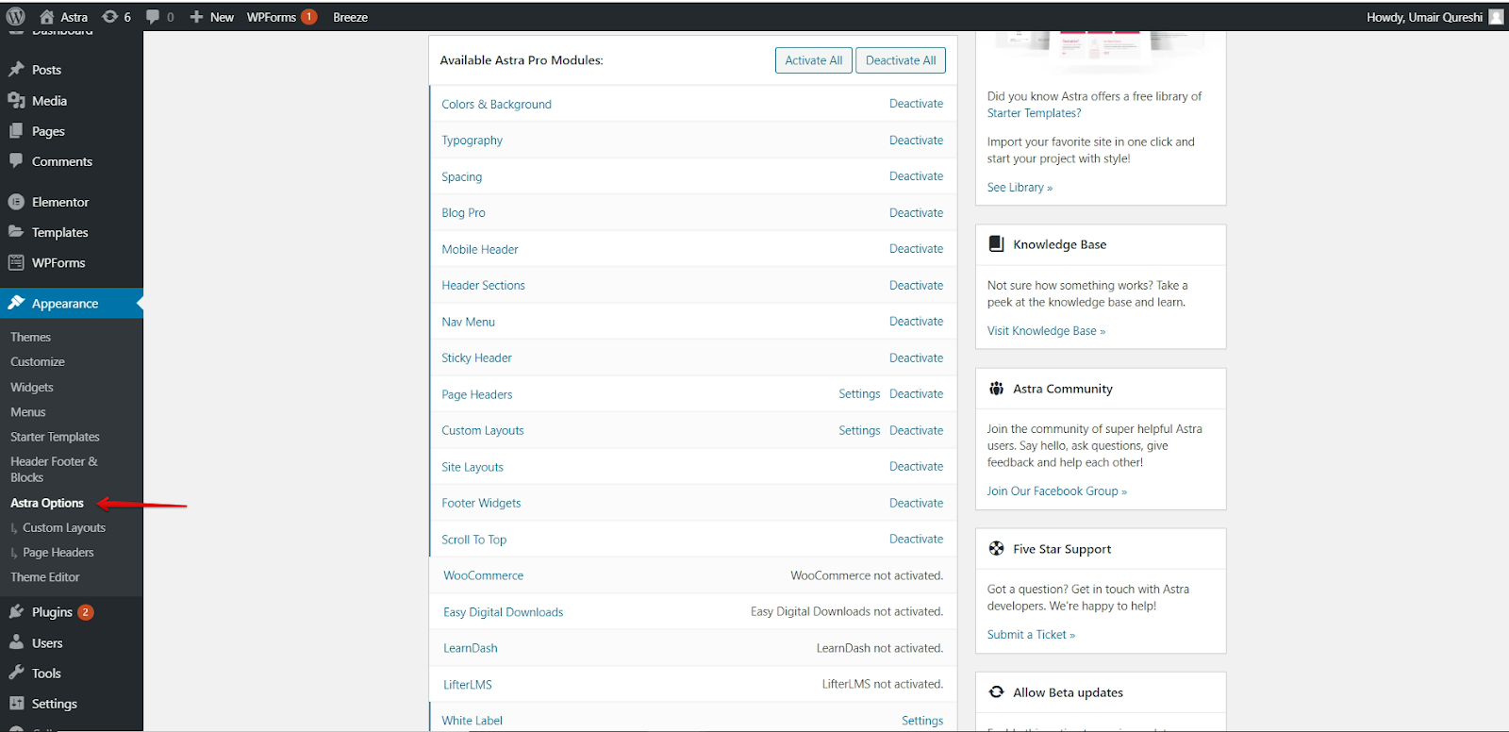Click the WPForms notification badge 1
Image resolution: width=1509 pixels, height=732 pixels.
[308, 17]
